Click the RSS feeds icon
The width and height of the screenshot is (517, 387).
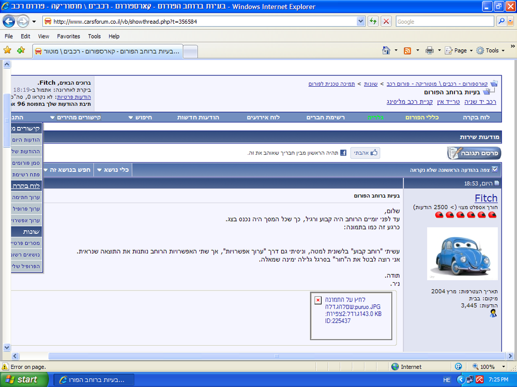[x=407, y=51]
